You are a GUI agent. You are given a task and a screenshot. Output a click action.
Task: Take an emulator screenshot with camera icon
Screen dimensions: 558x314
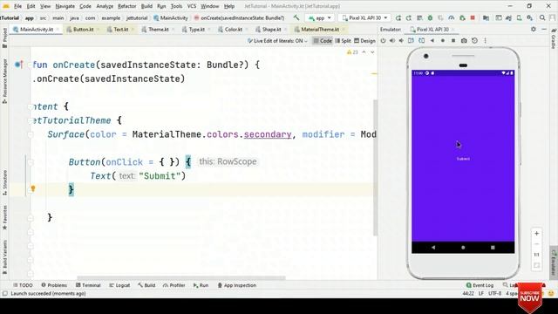(464, 41)
